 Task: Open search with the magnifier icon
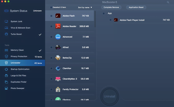[168, 2]
